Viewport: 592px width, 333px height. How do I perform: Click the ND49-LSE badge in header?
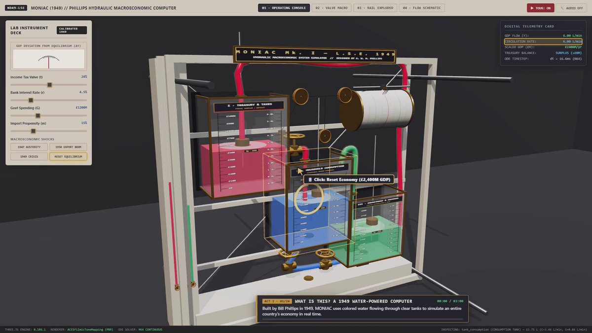point(16,8)
